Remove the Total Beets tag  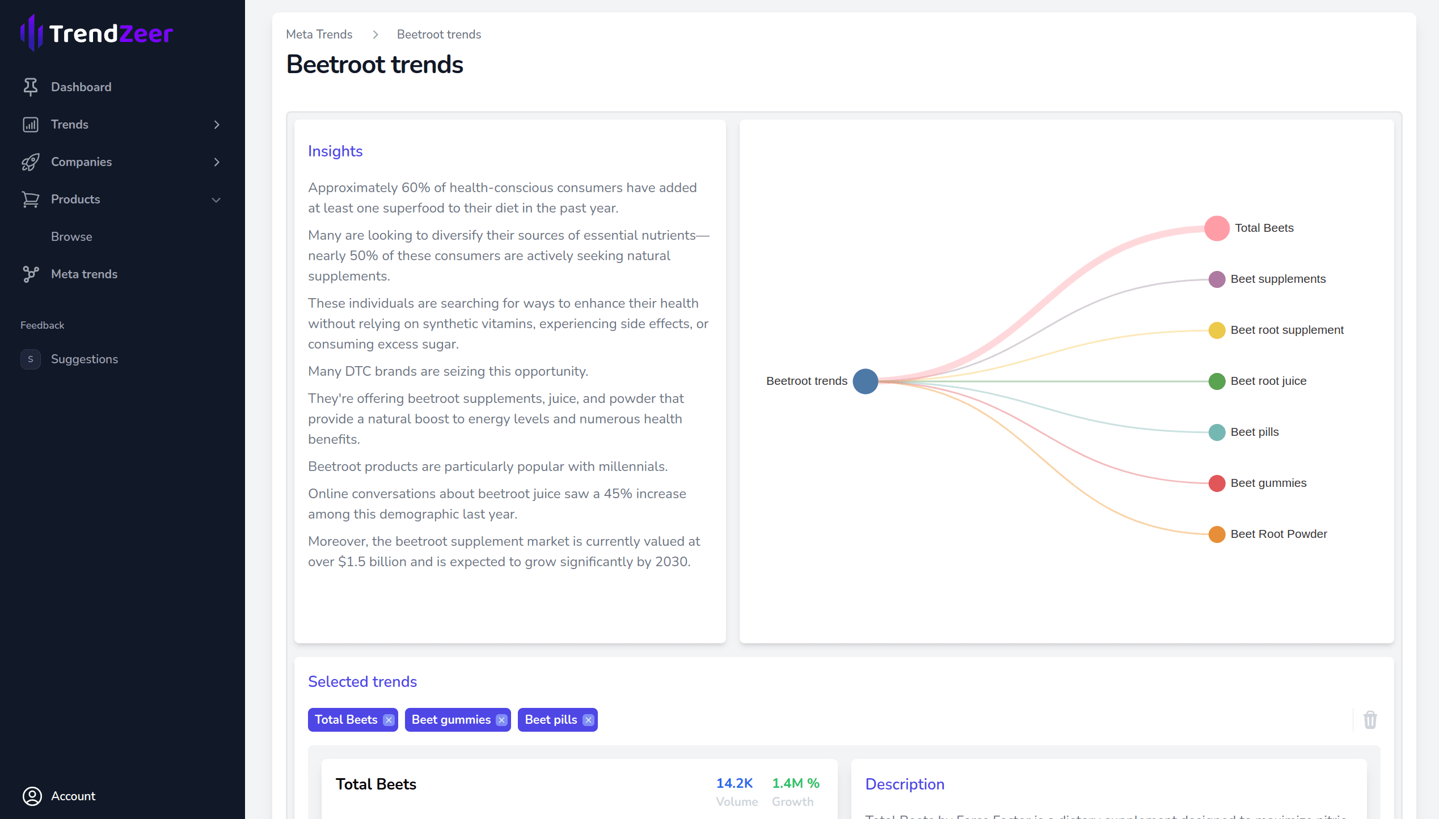[389, 720]
